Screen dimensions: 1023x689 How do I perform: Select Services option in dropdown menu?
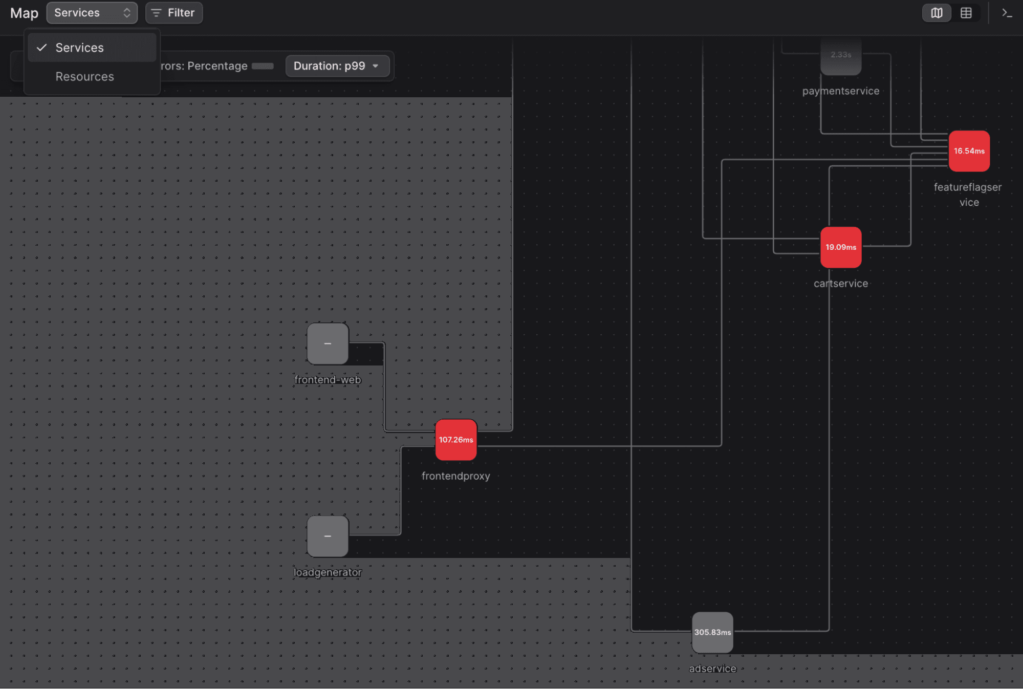point(92,48)
